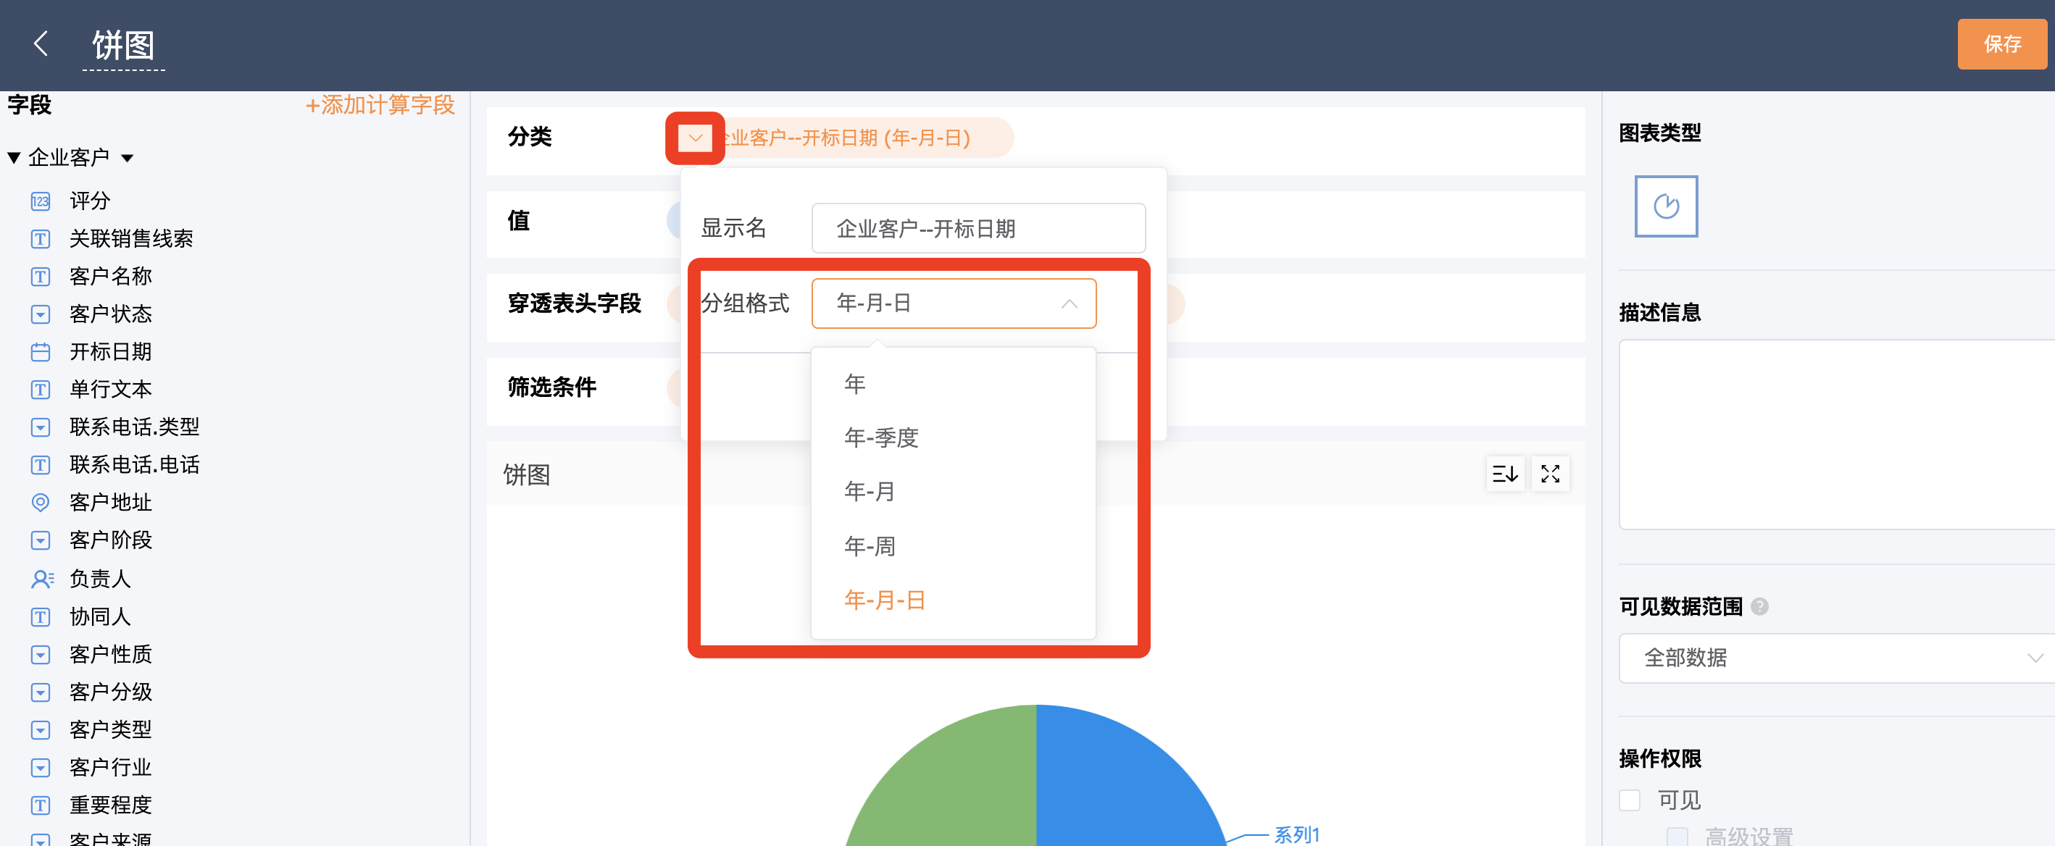Viewport: 2055px width, 846px height.
Task: Click the 系列1 pie label
Action: coord(1296,834)
